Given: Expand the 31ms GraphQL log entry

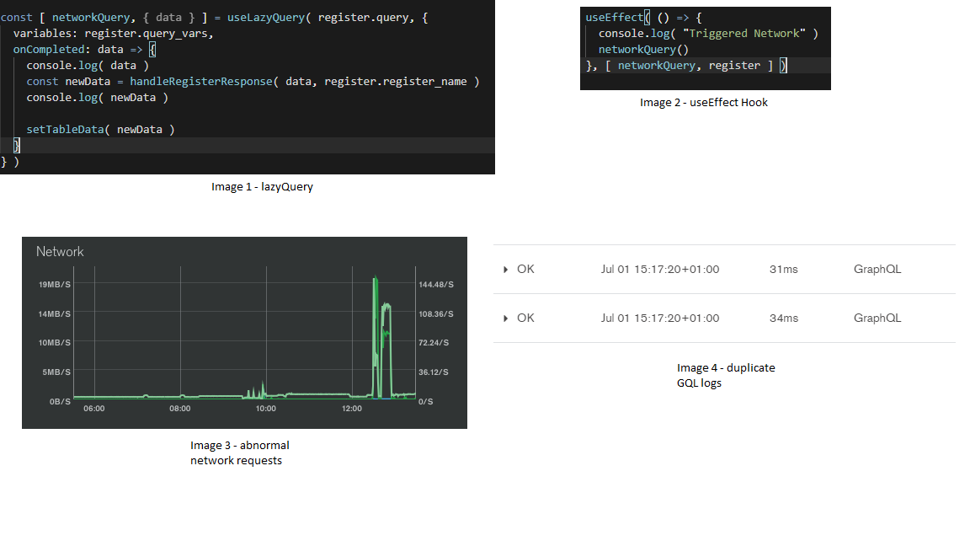Looking at the screenshot, I should coord(505,270).
